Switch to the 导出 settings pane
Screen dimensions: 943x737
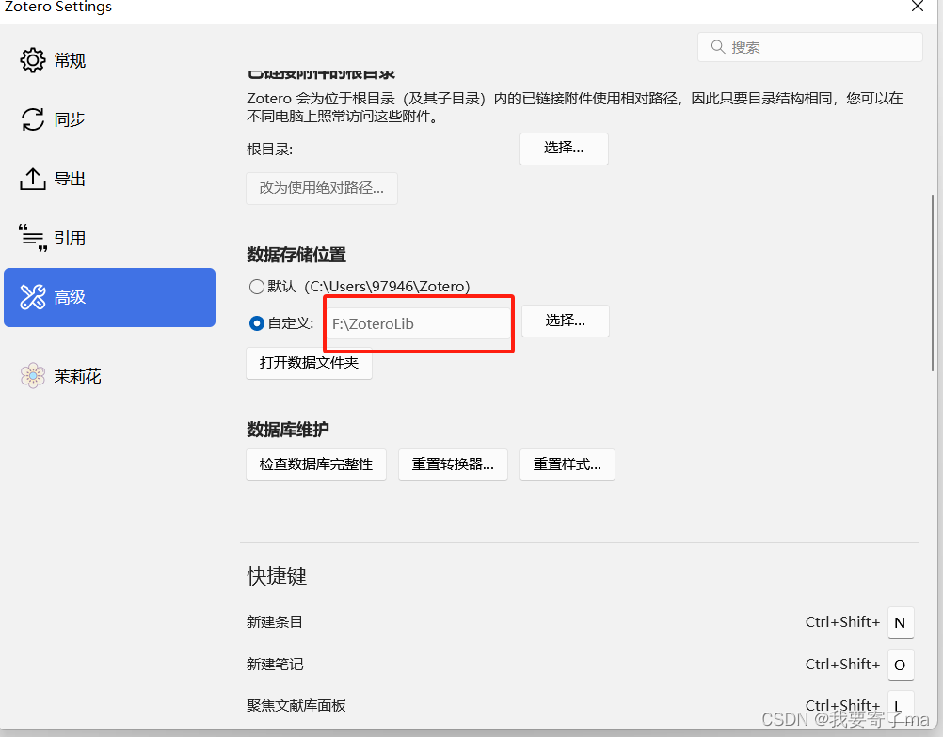point(109,179)
